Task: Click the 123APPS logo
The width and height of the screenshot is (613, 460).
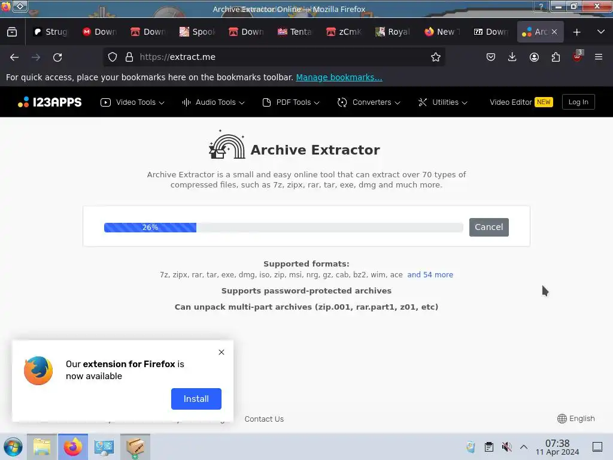Action: tap(50, 102)
